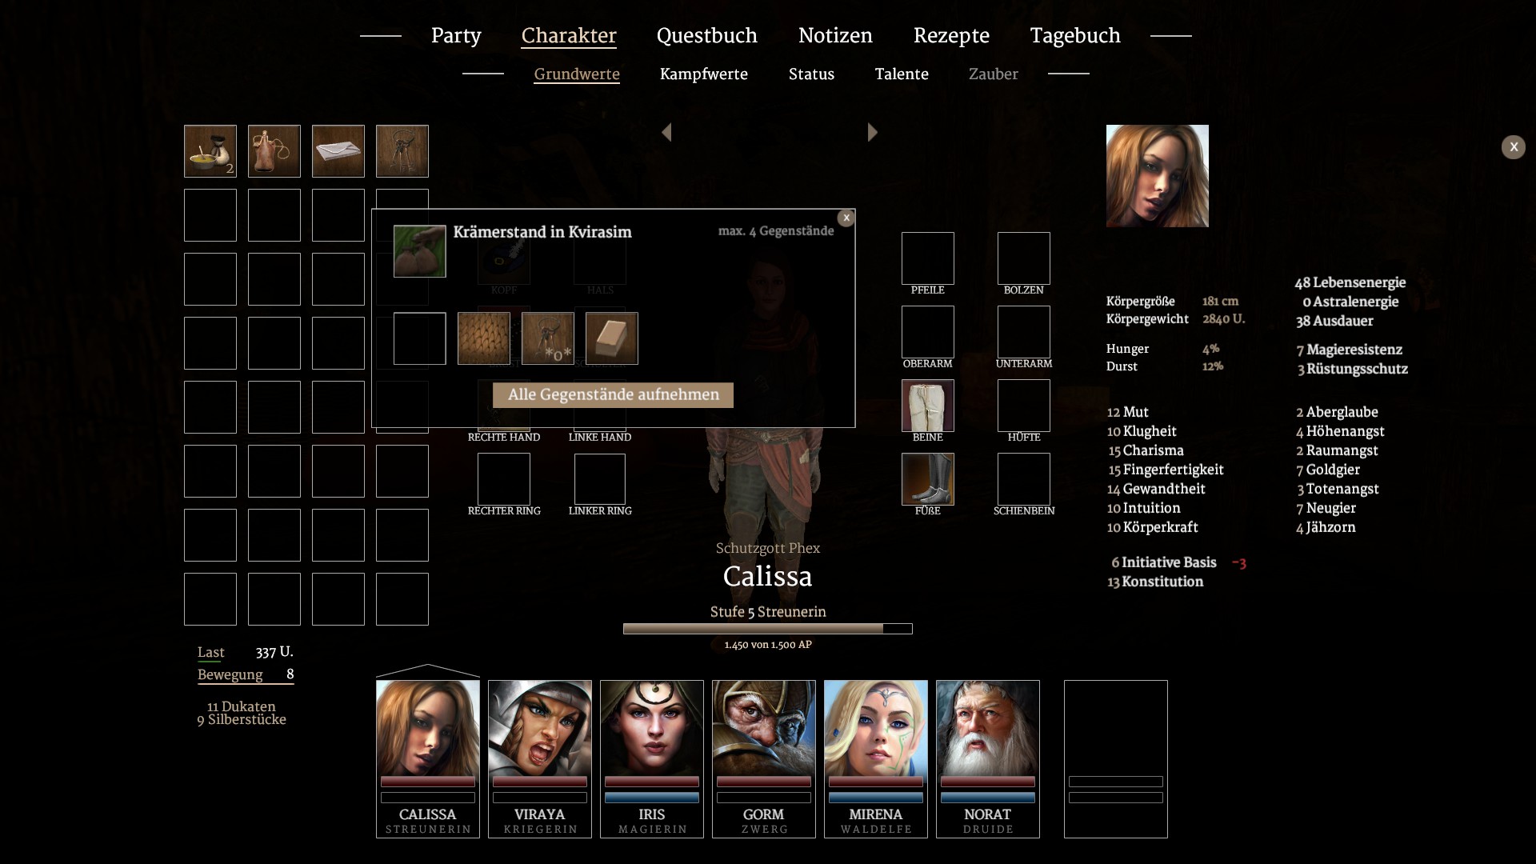Image resolution: width=1536 pixels, height=864 pixels.
Task: Select Iris the Magierin portrait
Action: [x=652, y=758]
